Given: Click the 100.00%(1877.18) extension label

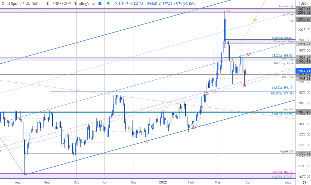Looking at the screenshot, I should 282,93.
